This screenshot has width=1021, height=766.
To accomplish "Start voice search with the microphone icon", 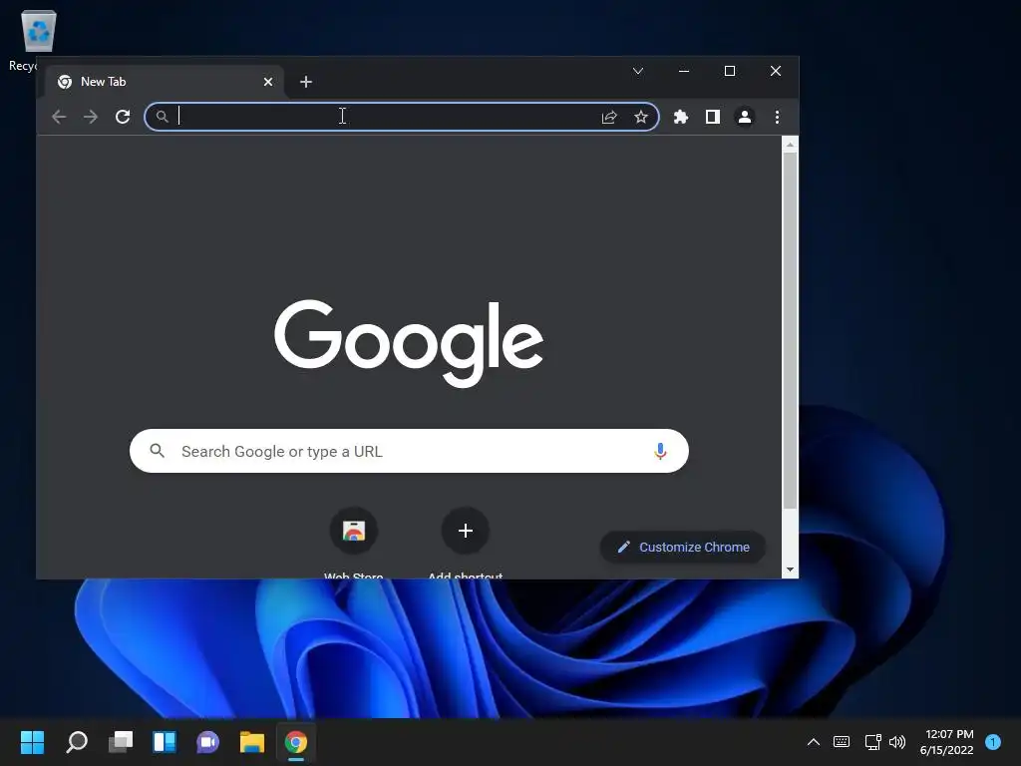I will pos(660,451).
